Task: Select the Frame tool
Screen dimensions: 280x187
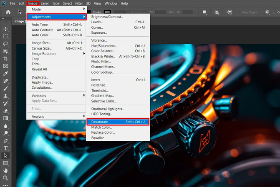Action: click(x=5, y=66)
